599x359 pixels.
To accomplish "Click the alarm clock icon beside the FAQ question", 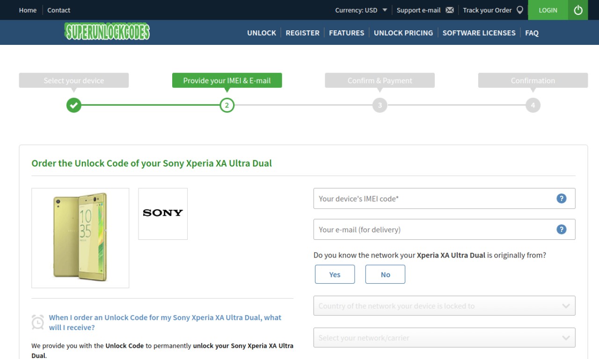I will [38, 322].
